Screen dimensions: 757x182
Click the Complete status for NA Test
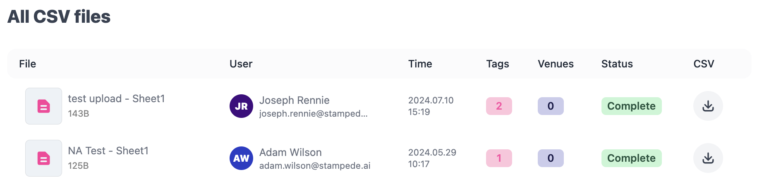pos(631,158)
